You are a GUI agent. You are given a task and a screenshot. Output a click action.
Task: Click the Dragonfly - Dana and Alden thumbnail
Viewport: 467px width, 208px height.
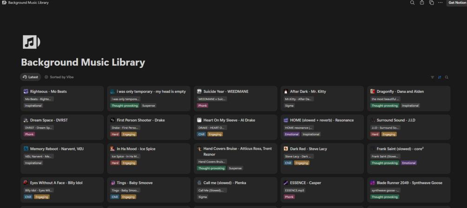[373, 91]
